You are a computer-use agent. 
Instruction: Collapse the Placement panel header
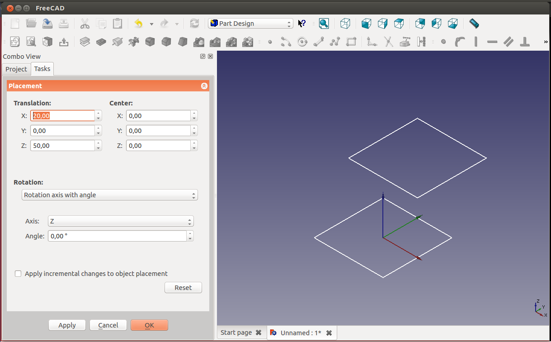pyautogui.click(x=204, y=86)
